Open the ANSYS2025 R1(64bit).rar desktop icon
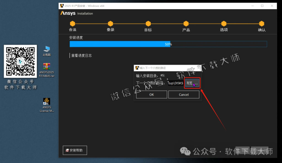 pyautogui.click(x=46, y=69)
